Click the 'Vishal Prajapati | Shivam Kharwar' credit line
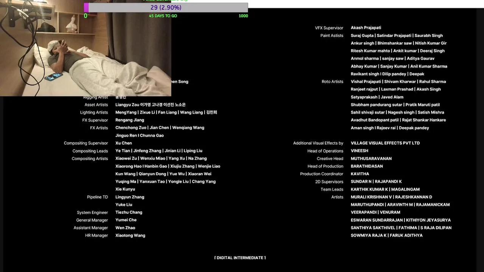 [x=398, y=82]
